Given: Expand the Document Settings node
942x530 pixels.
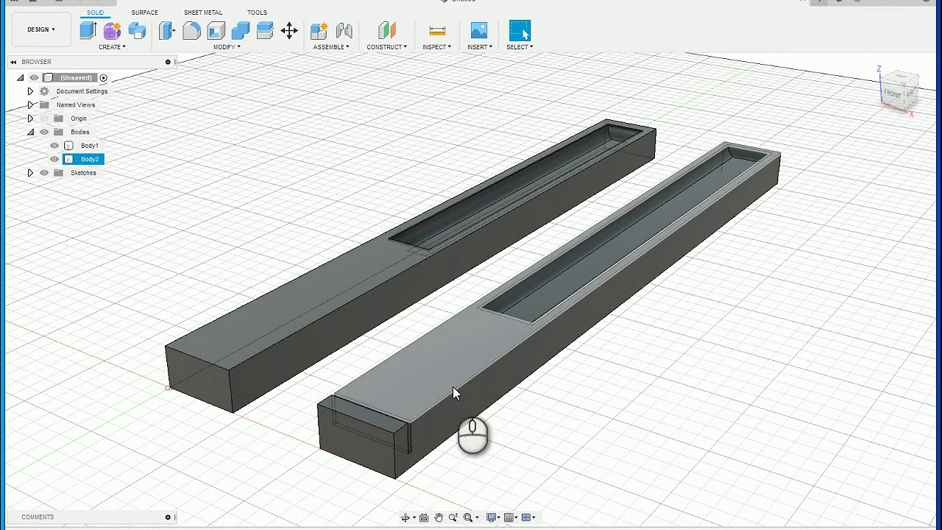Looking at the screenshot, I should [30, 91].
